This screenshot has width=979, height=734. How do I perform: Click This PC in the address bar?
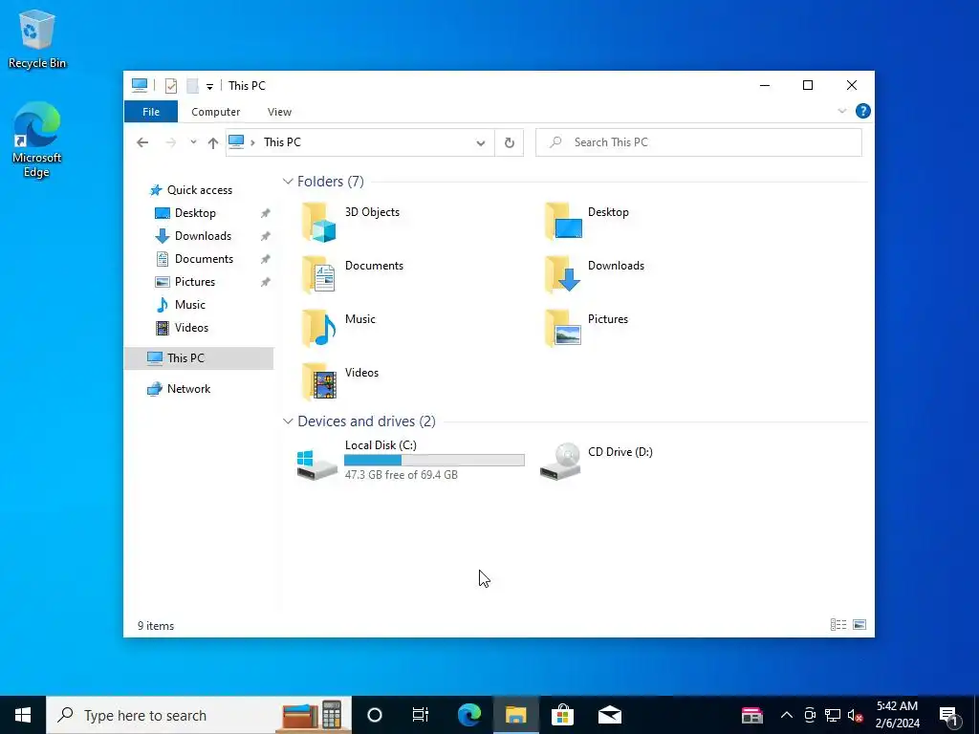(x=282, y=142)
